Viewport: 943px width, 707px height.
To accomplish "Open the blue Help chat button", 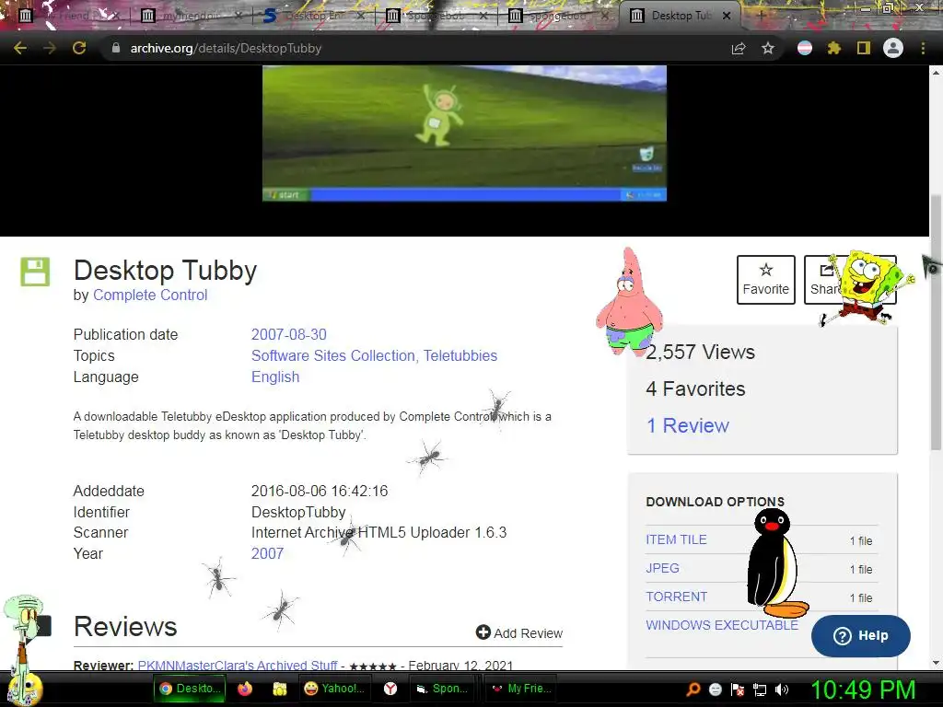I will click(861, 635).
